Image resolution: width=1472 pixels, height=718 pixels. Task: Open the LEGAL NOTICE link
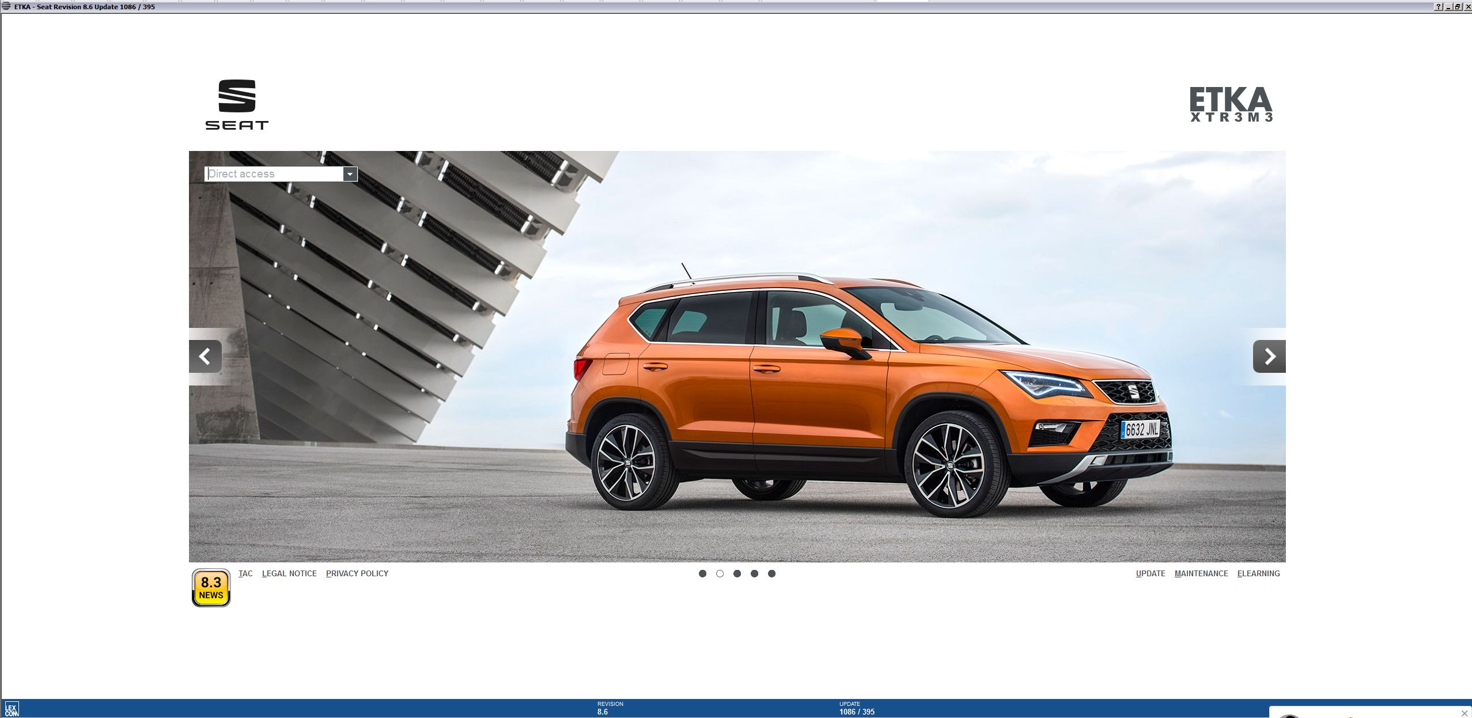pyautogui.click(x=289, y=573)
